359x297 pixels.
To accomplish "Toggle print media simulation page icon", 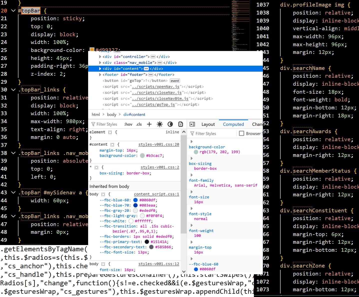I will tap(181, 124).
